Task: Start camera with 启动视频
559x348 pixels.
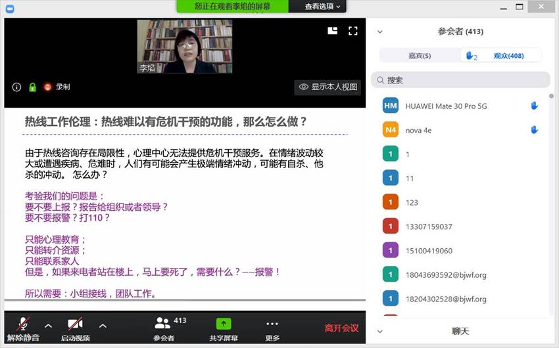Action: 75,328
